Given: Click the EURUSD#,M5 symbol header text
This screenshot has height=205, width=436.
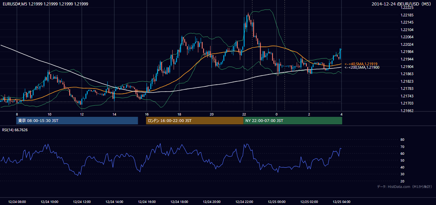Looking at the screenshot, I should (45, 4).
